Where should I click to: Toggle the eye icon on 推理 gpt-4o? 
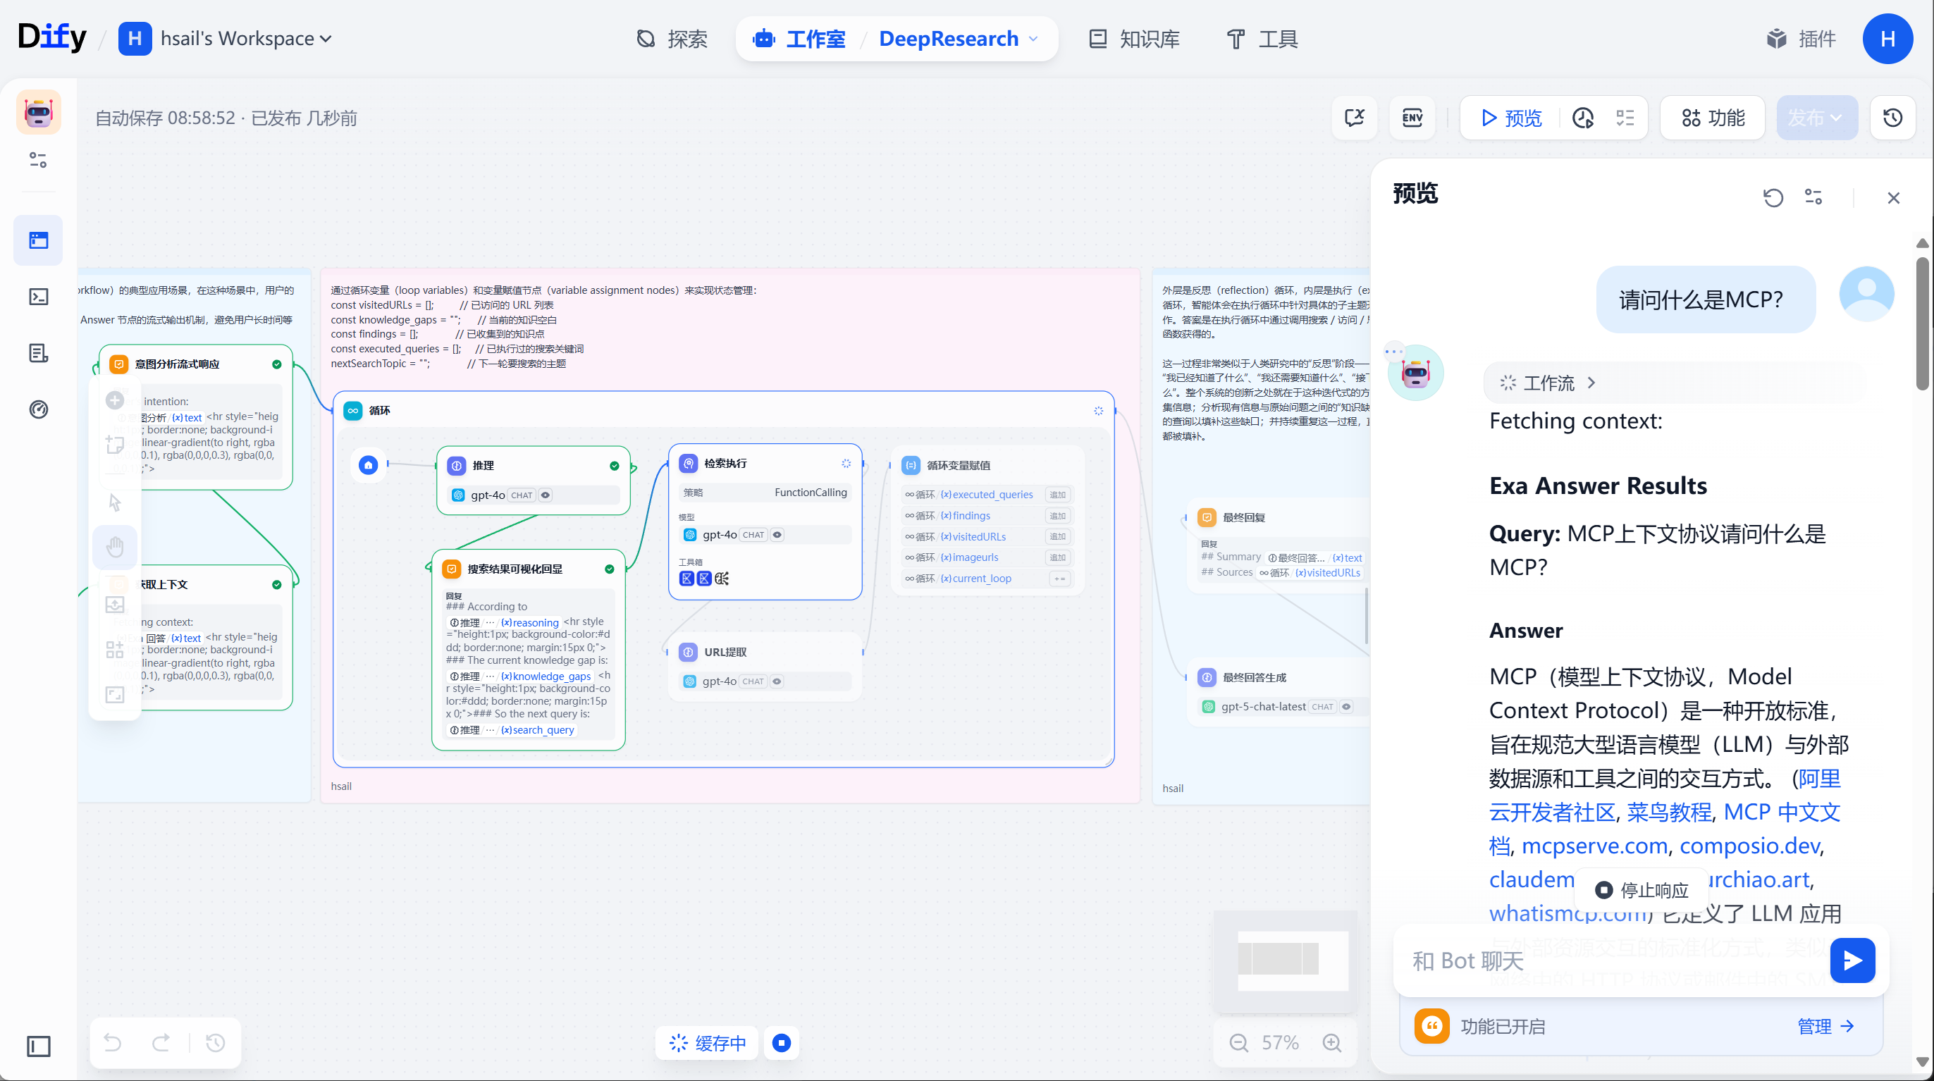click(546, 495)
